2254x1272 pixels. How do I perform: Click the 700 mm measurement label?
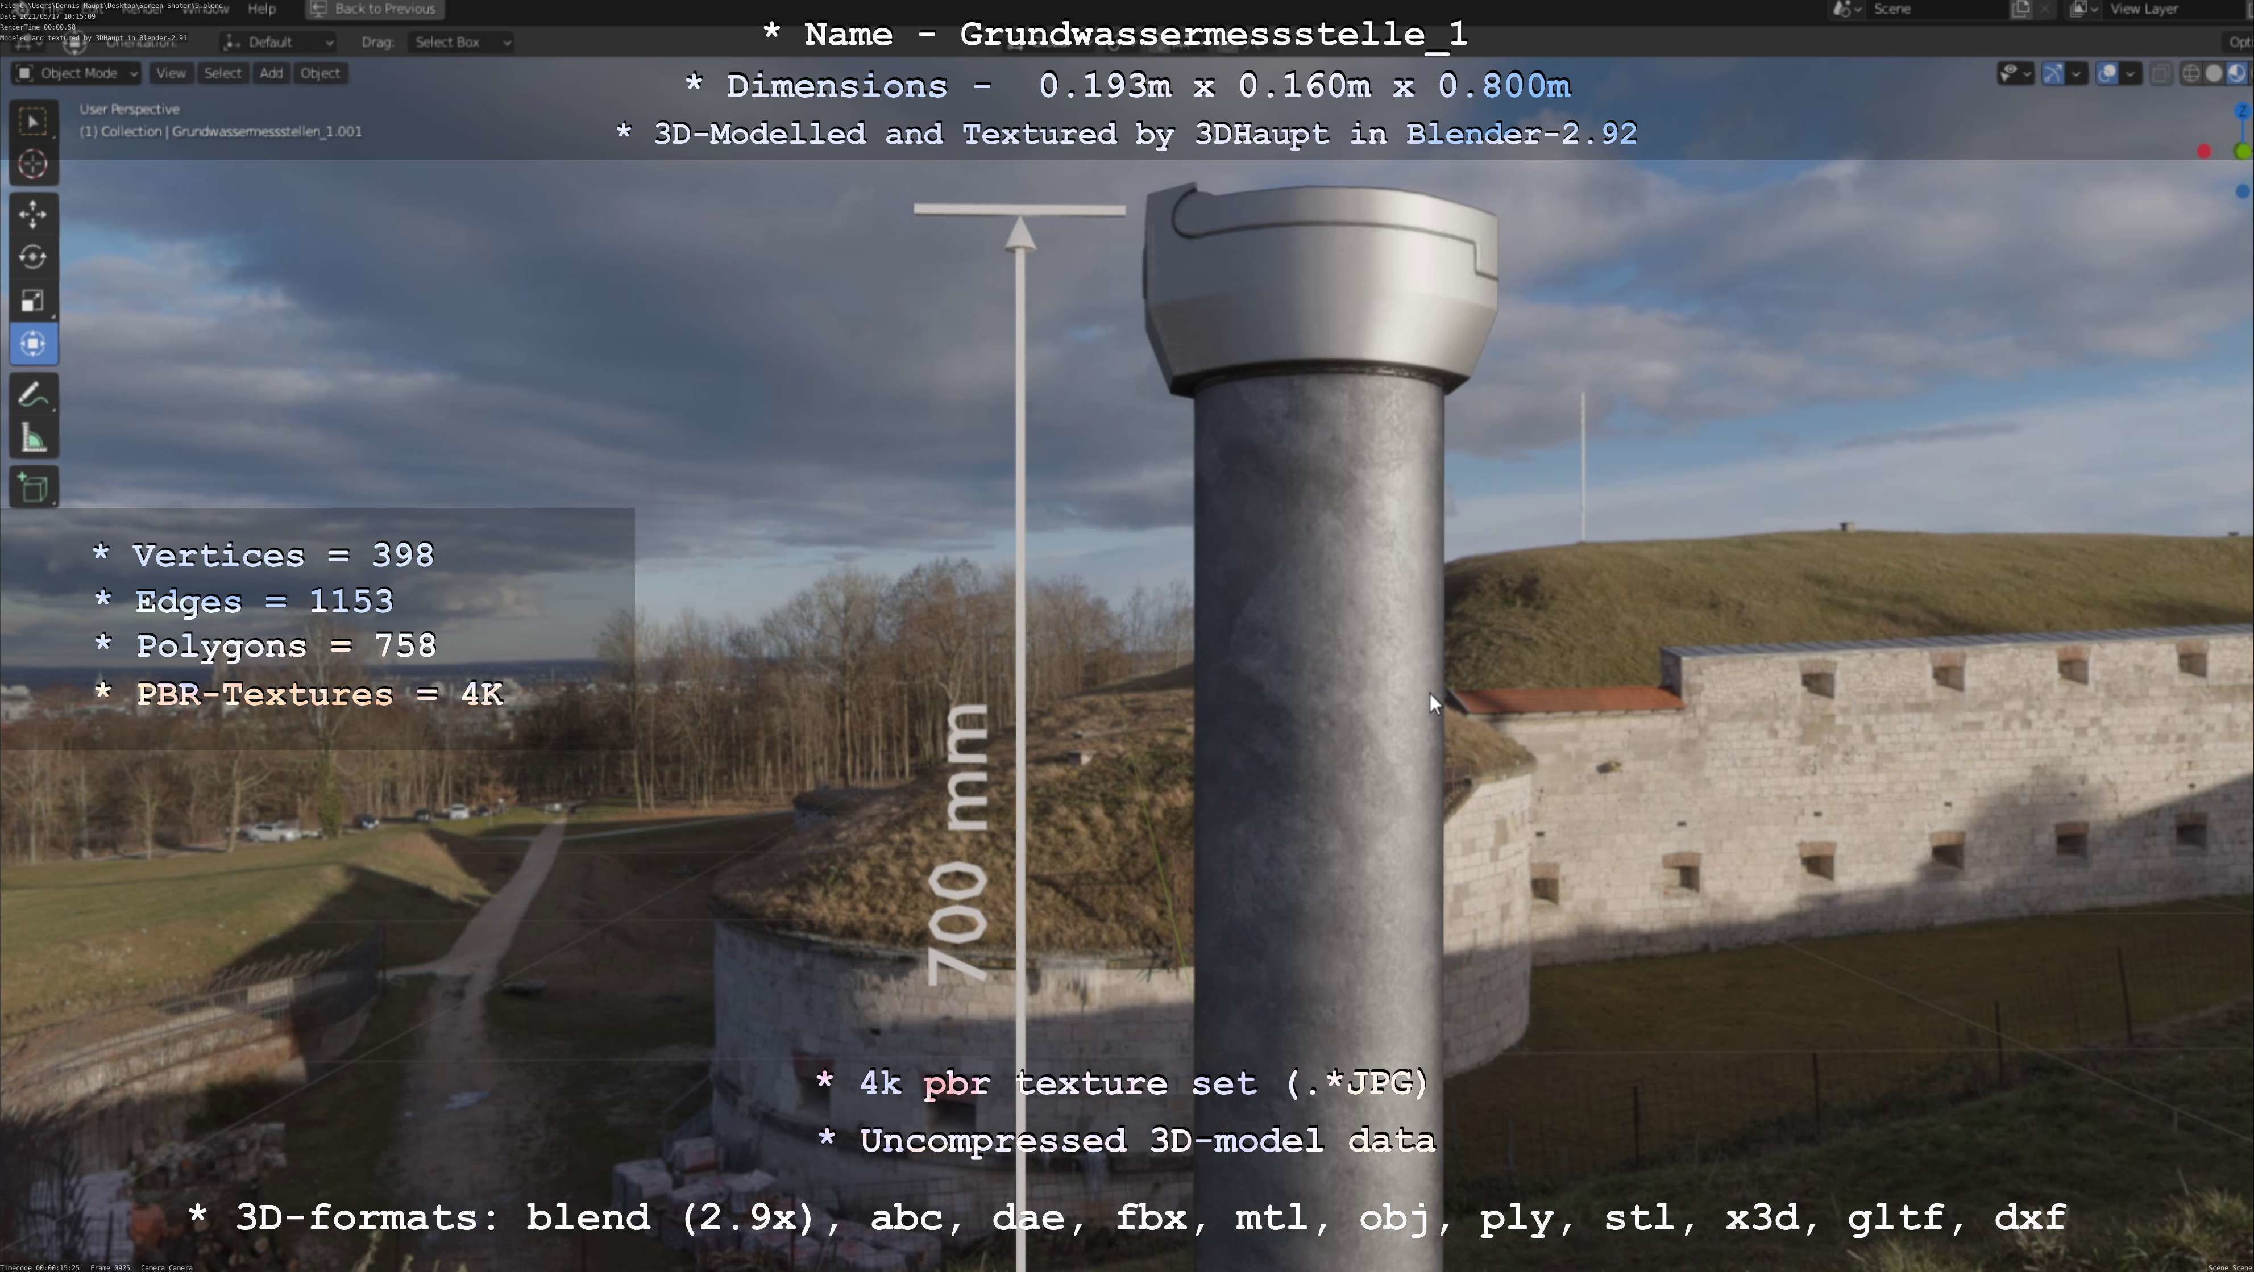pos(958,845)
